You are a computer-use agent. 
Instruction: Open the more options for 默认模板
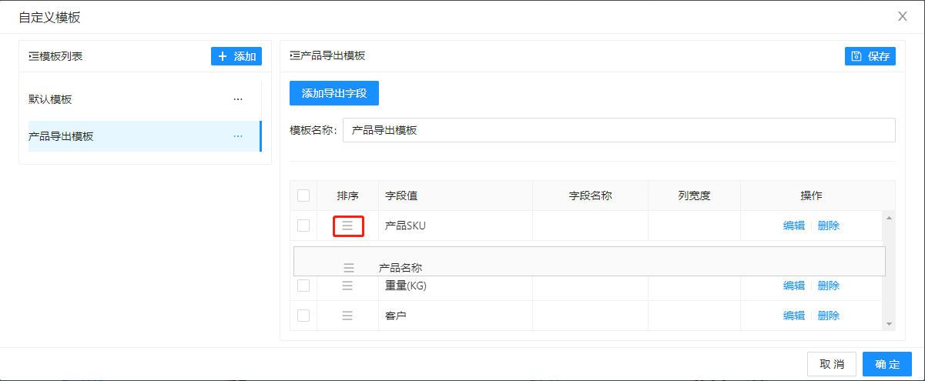(238, 99)
